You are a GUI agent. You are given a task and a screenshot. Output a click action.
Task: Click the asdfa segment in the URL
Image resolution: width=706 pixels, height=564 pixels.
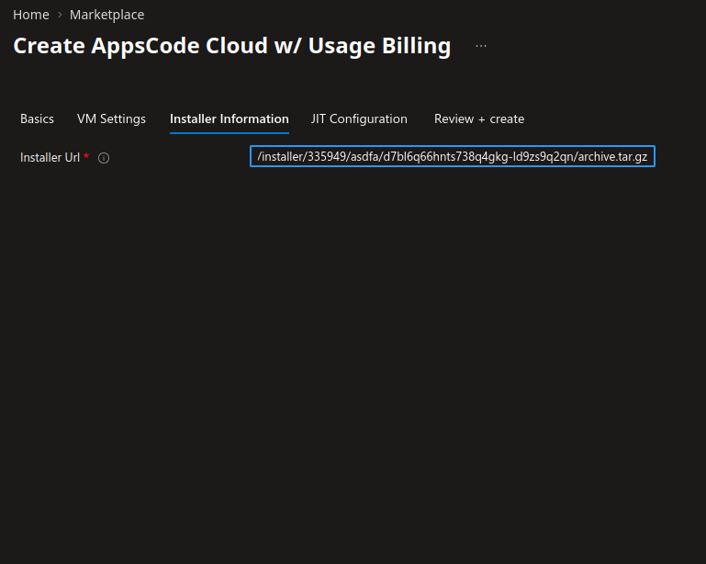367,157
